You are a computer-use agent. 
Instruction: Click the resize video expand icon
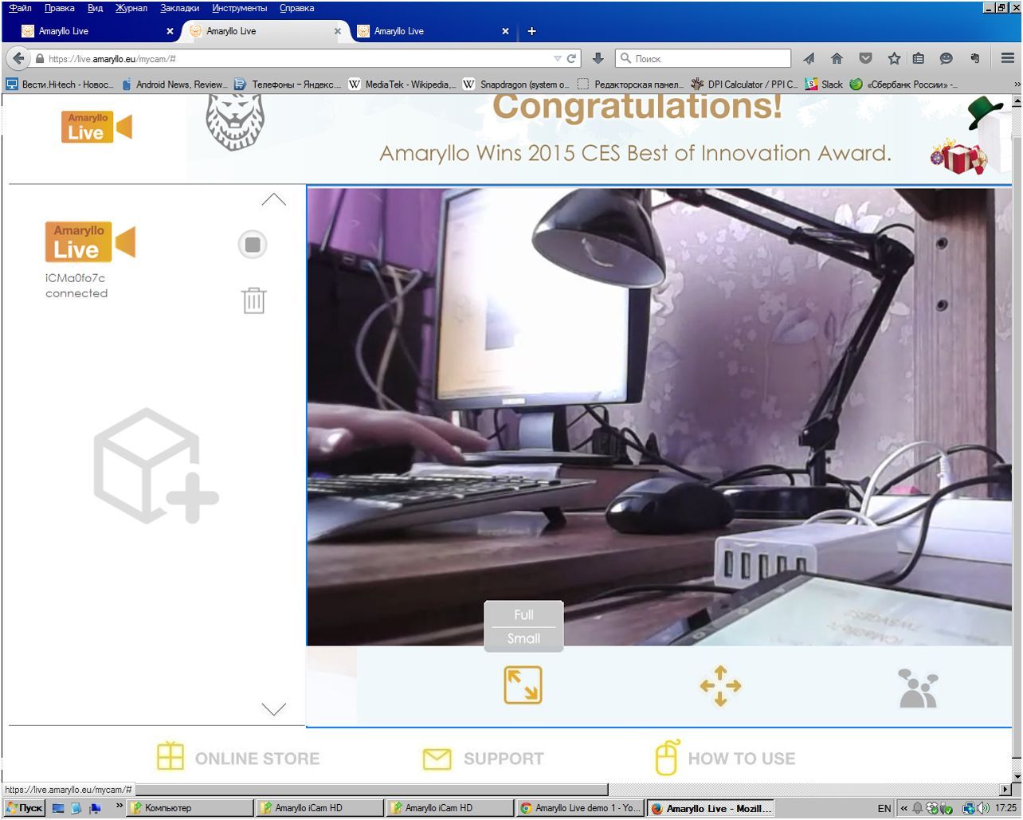click(523, 685)
